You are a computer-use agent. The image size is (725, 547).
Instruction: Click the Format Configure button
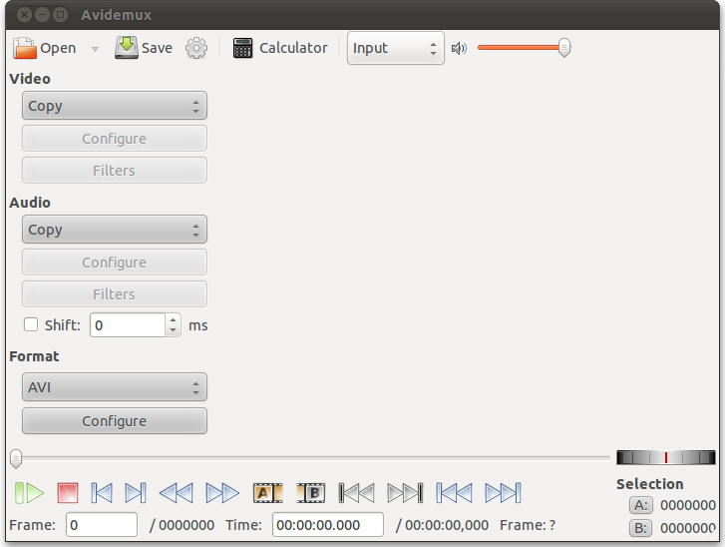coord(115,421)
